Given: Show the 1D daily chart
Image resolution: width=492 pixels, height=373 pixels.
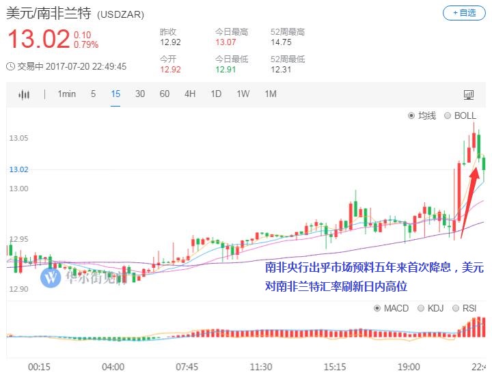Looking at the screenshot, I should pyautogui.click(x=216, y=94).
